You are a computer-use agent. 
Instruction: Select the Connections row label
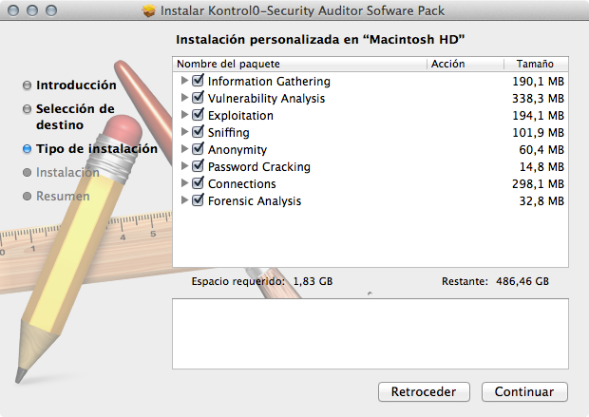click(x=242, y=183)
